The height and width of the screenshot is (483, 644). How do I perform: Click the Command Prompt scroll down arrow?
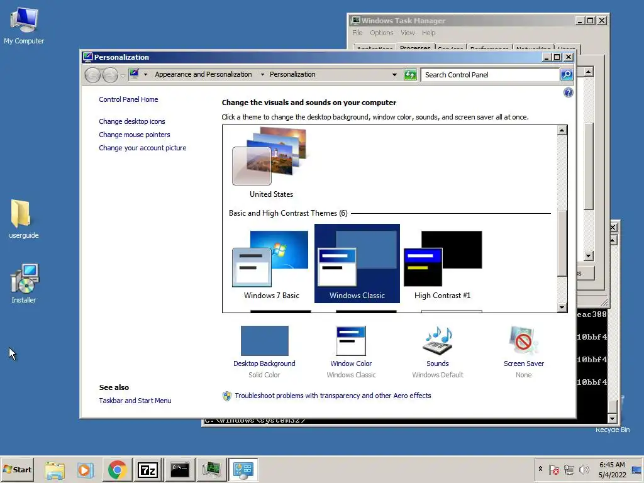(613, 419)
